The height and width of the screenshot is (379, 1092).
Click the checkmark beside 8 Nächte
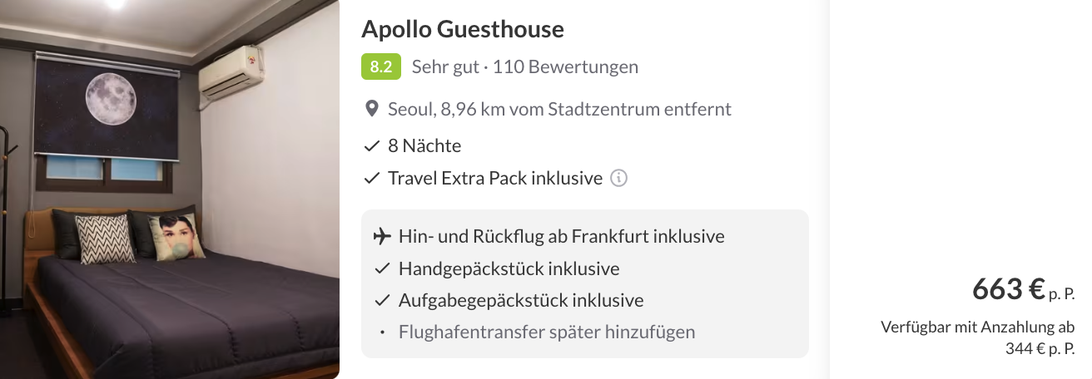click(372, 146)
